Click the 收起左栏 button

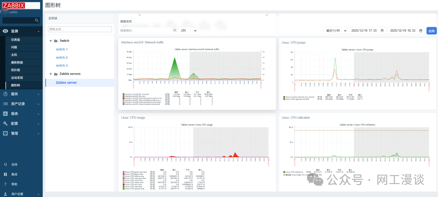click(126, 21)
